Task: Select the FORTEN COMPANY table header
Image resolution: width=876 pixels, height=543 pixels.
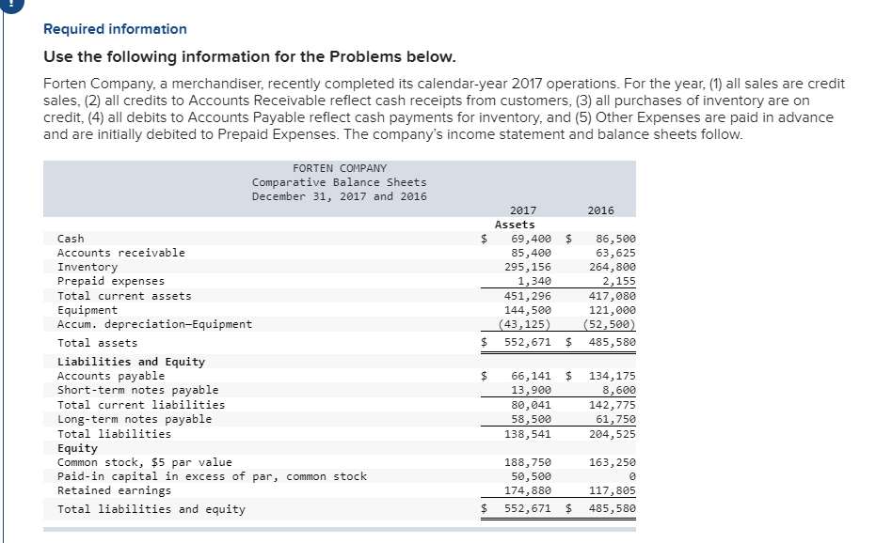Action: [x=339, y=167]
